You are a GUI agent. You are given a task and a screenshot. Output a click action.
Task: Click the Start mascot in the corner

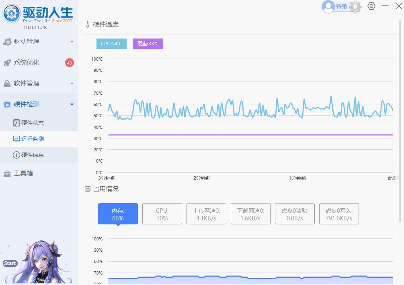tap(9, 263)
